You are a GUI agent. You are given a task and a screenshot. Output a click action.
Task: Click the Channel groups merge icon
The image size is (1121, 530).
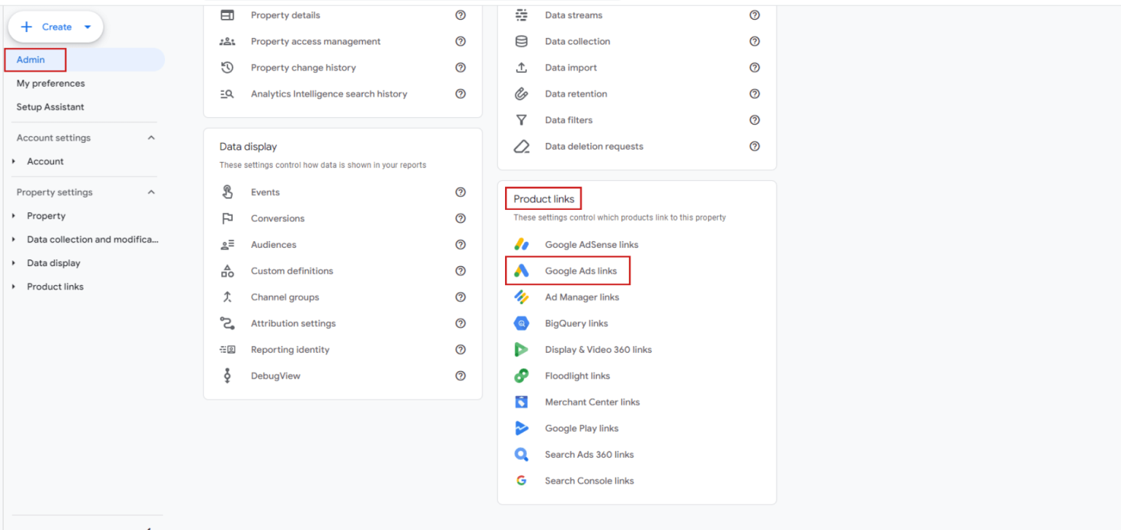point(227,297)
